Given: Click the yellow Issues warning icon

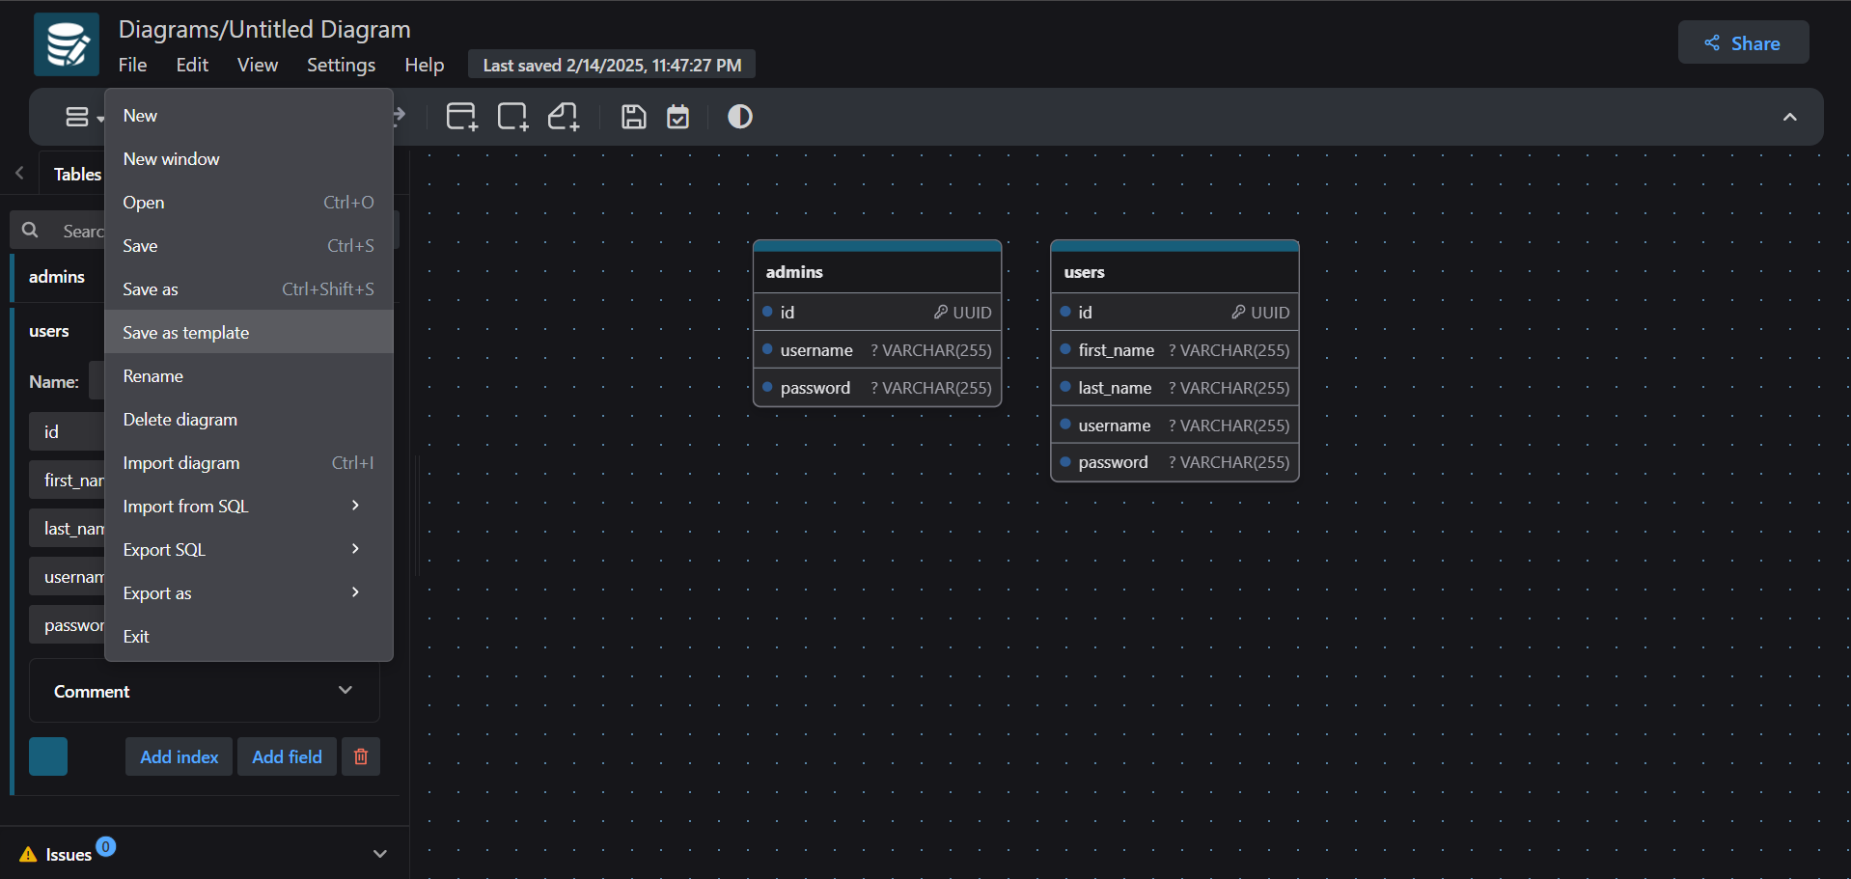Looking at the screenshot, I should click(28, 854).
